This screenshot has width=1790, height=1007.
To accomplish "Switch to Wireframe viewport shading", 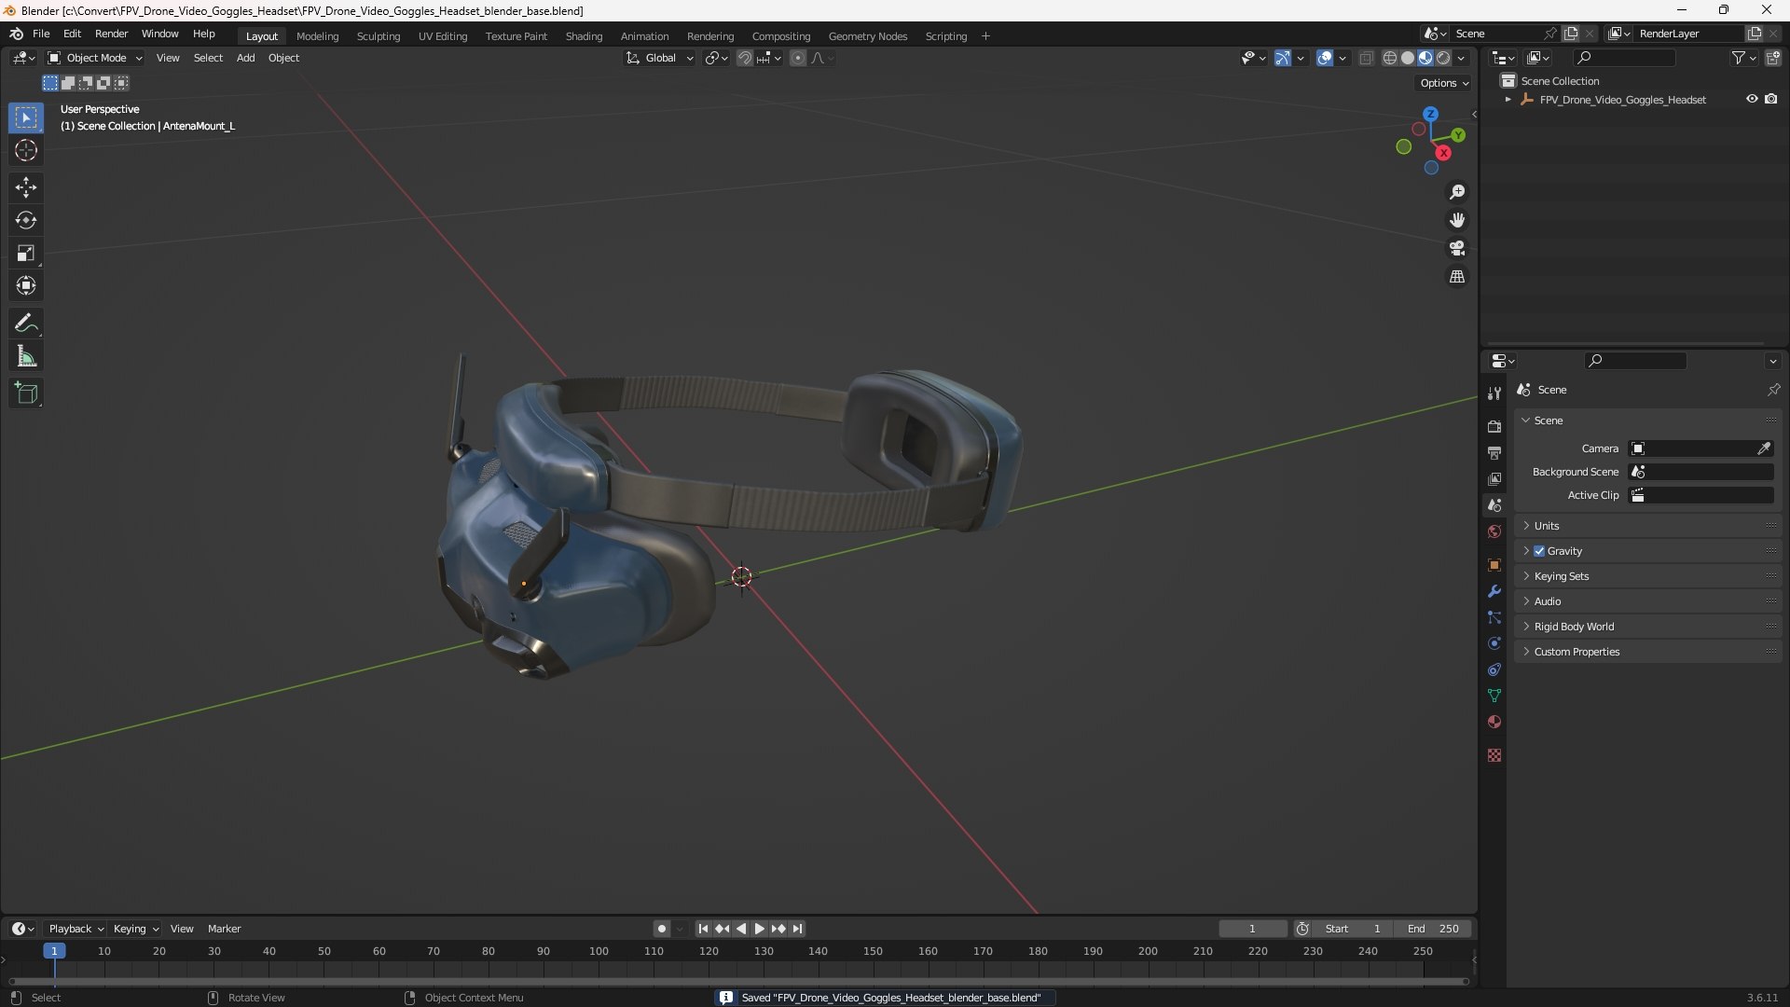I will (x=1390, y=58).
